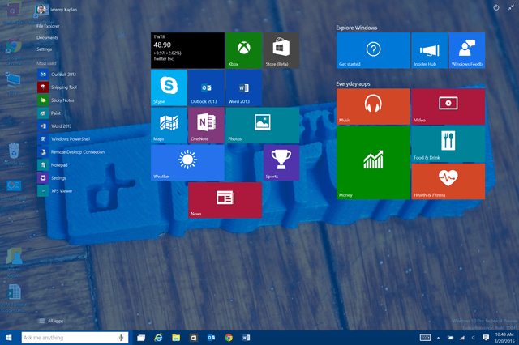Open the taskbar clock showing 10:48 AM
This screenshot has height=345, width=519.
[504, 338]
